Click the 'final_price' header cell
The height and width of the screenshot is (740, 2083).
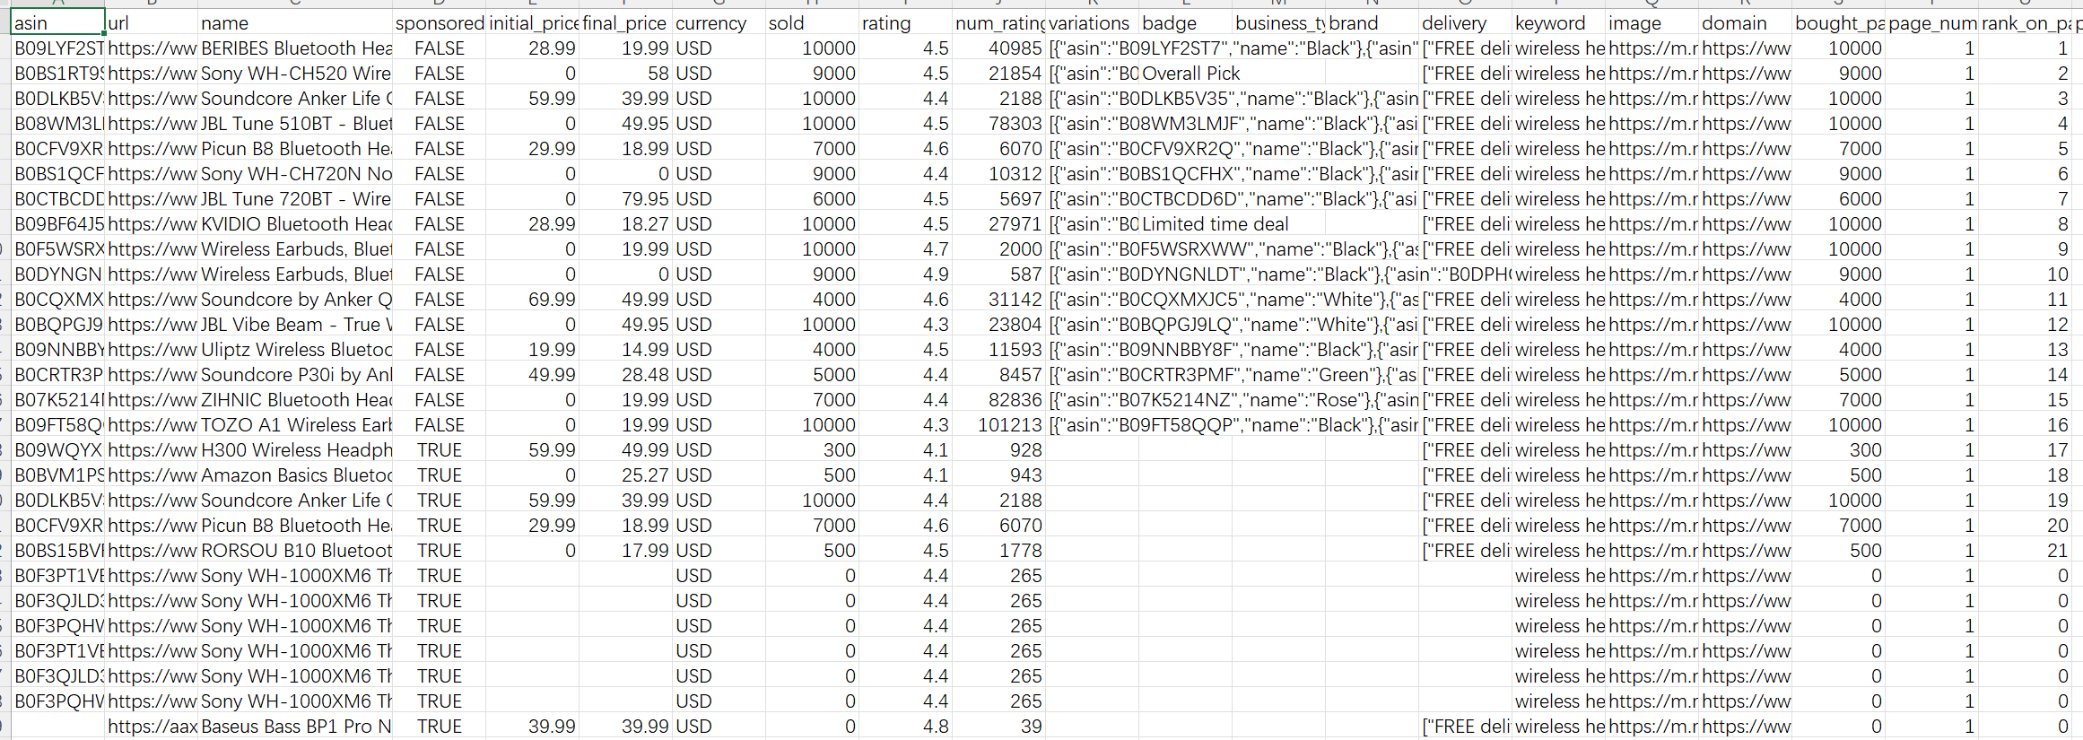pyautogui.click(x=625, y=22)
